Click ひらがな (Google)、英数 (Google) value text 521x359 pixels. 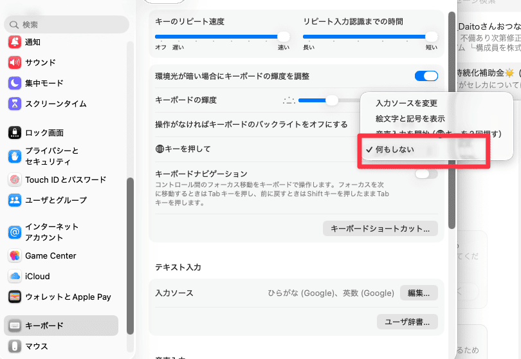click(331, 293)
